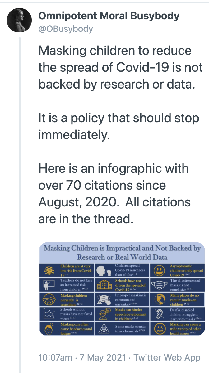Click the nauseated face health issues icon

pos(159,328)
